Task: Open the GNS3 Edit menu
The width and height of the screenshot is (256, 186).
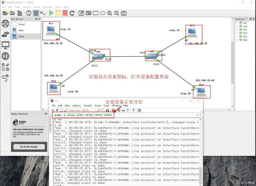Action: [x=10, y=7]
